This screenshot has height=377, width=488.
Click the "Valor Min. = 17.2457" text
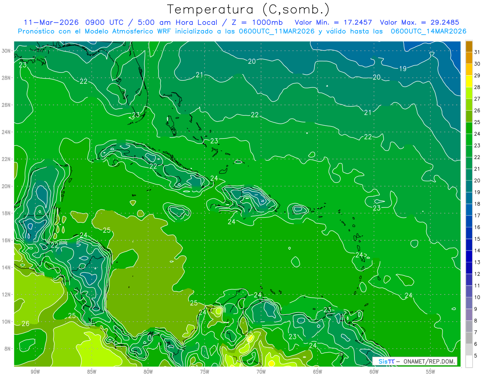334,22
